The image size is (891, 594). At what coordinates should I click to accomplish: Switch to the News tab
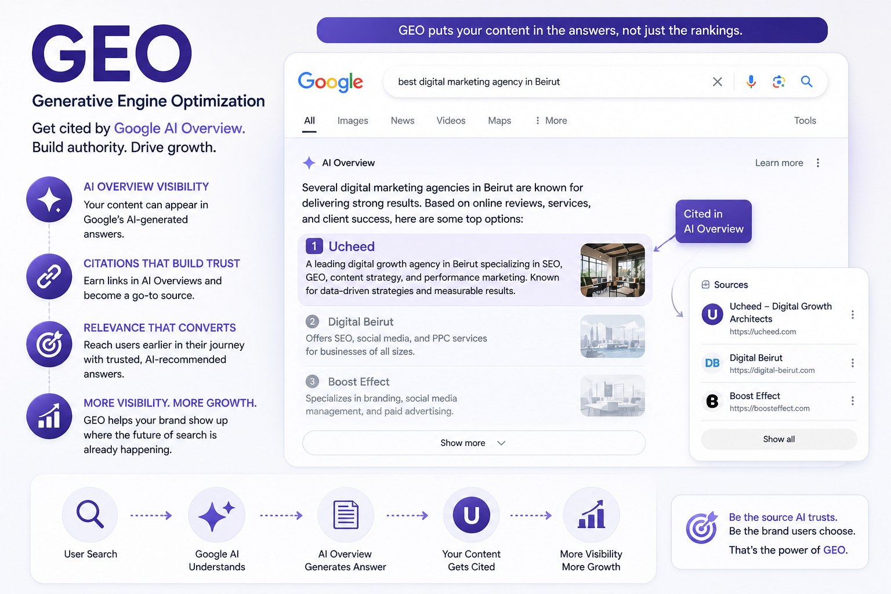pos(403,121)
